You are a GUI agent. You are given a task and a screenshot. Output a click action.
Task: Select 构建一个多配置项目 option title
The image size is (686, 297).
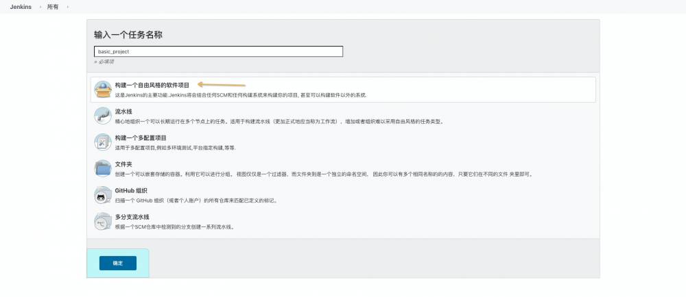point(141,138)
